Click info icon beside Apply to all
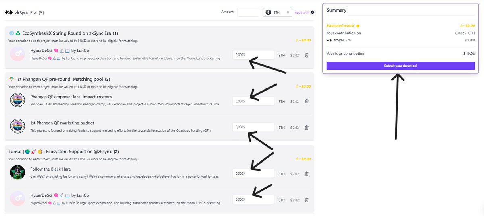The width and height of the screenshot is (484, 216). click(x=313, y=12)
